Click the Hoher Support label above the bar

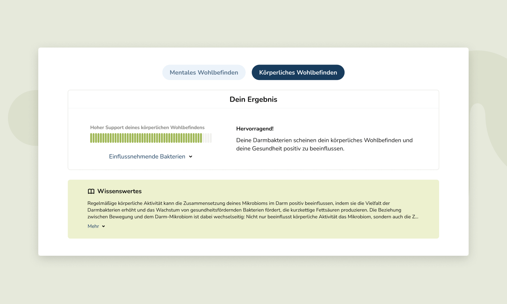147,128
